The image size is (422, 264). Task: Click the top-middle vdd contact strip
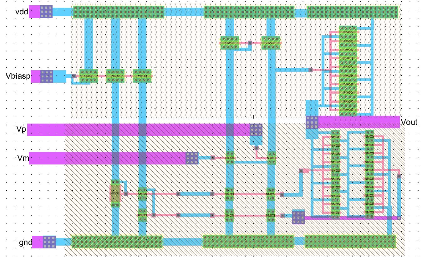click(x=249, y=12)
